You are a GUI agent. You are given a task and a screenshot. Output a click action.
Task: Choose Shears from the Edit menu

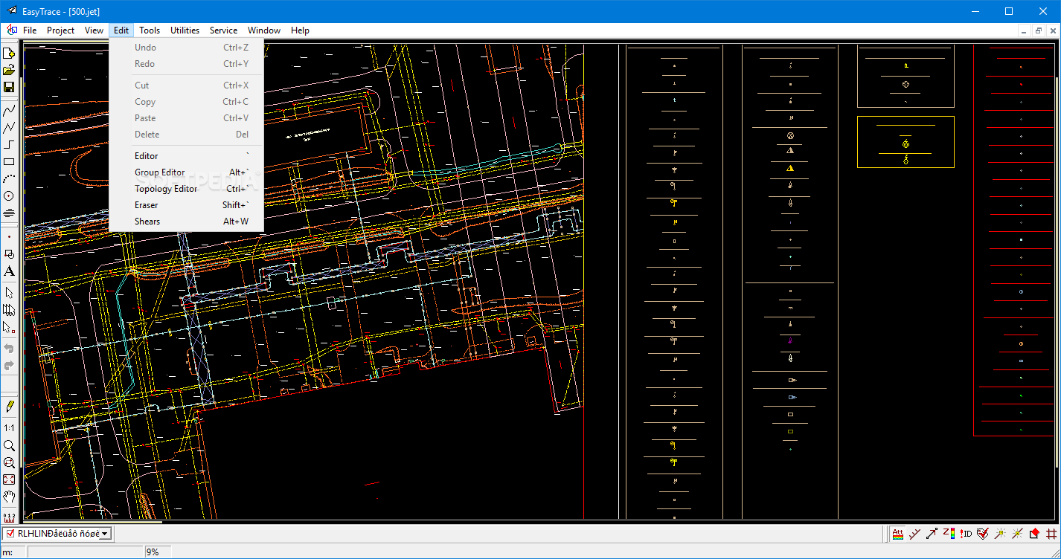186,222
